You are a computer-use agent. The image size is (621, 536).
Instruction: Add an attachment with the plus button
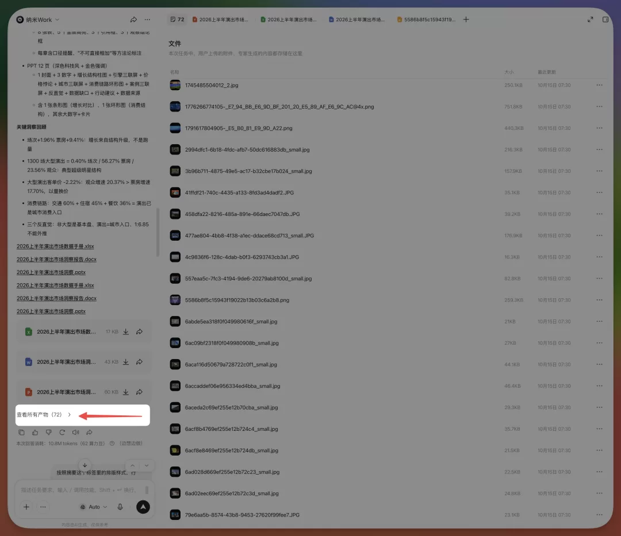coord(26,507)
